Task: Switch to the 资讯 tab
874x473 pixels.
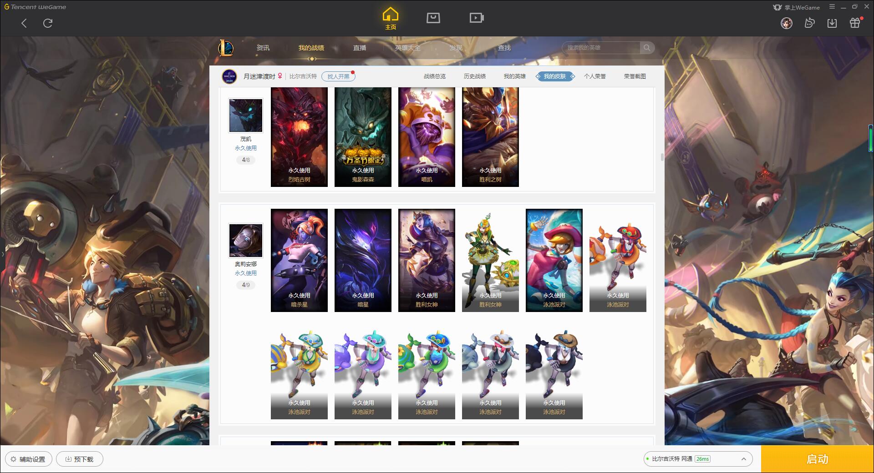Action: tap(263, 48)
